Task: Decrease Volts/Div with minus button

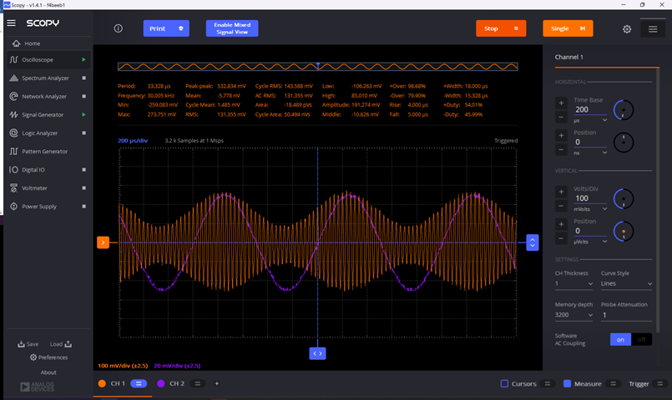Action: click(561, 206)
